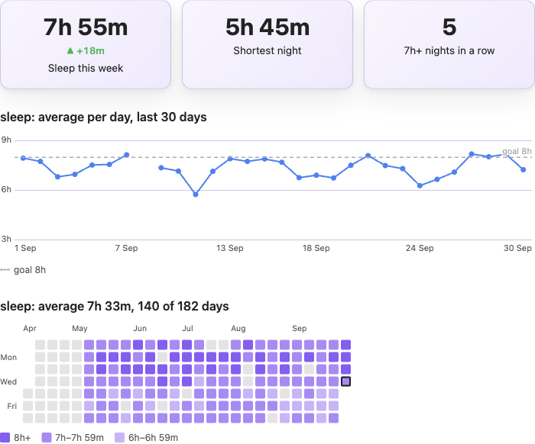Click the chart data point above 7 Sep
This screenshot has height=444, width=535.
[127, 155]
